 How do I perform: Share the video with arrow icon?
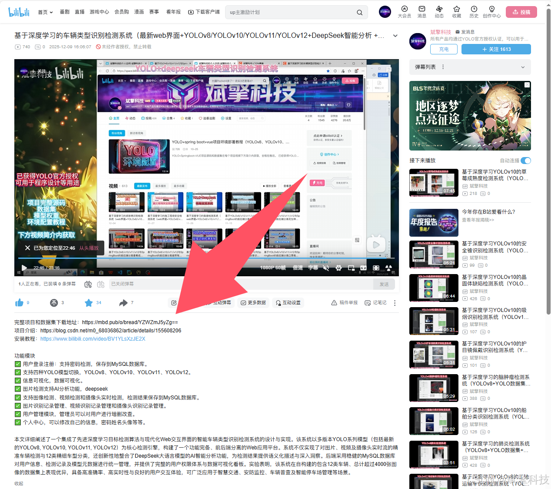(123, 303)
